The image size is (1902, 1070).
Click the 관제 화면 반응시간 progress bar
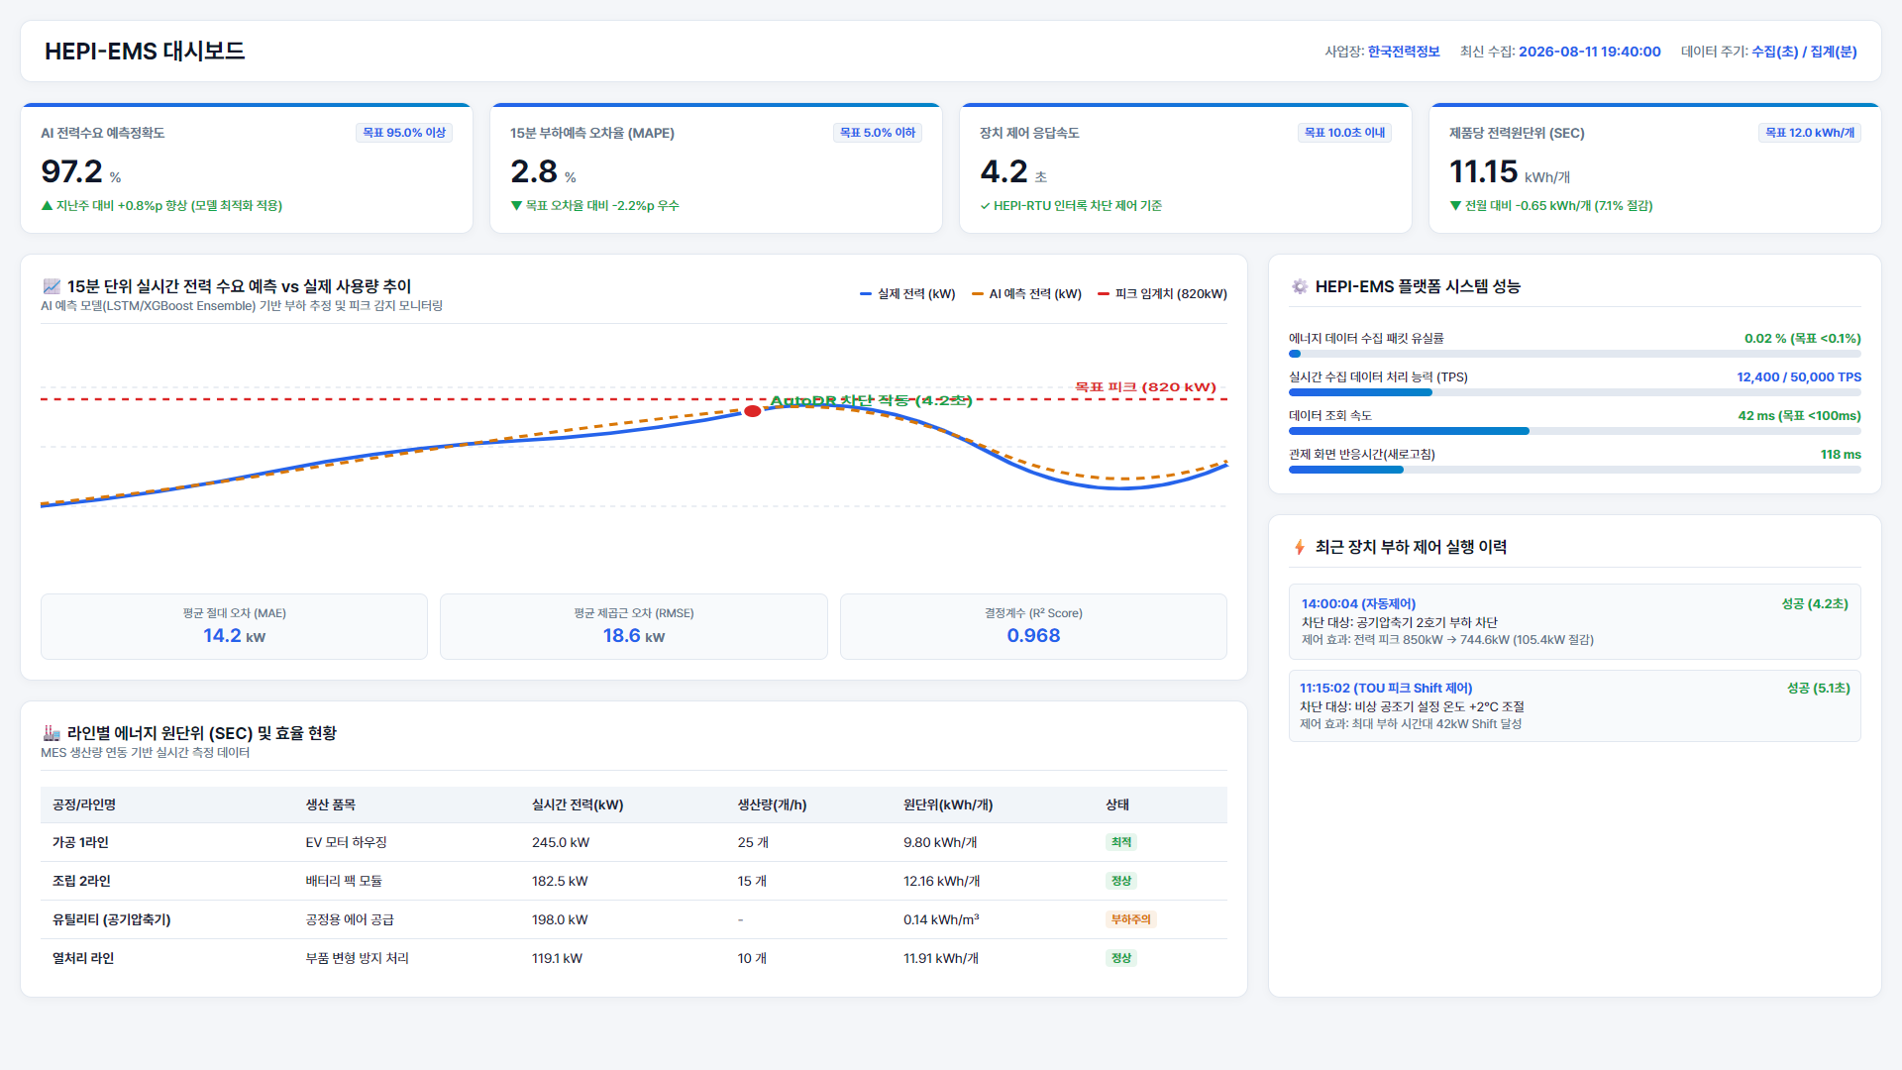pyautogui.click(x=1575, y=470)
